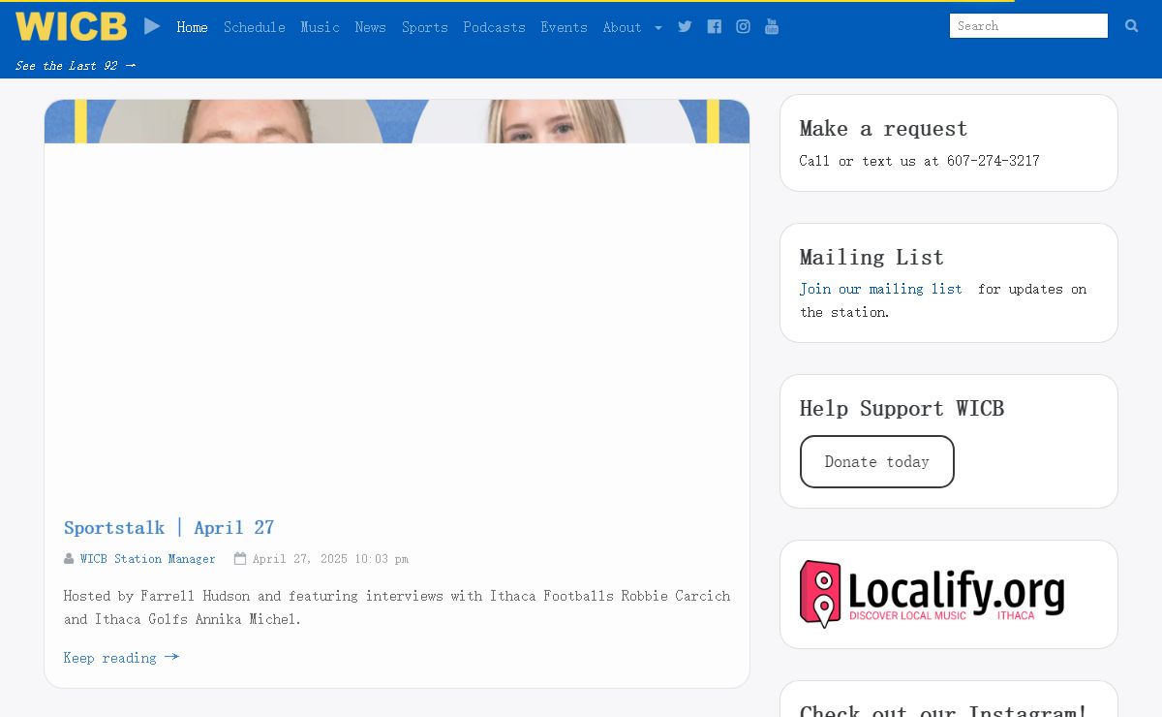Click the Sportstalk post header image
Image resolution: width=1162 pixels, height=717 pixels.
(397, 121)
